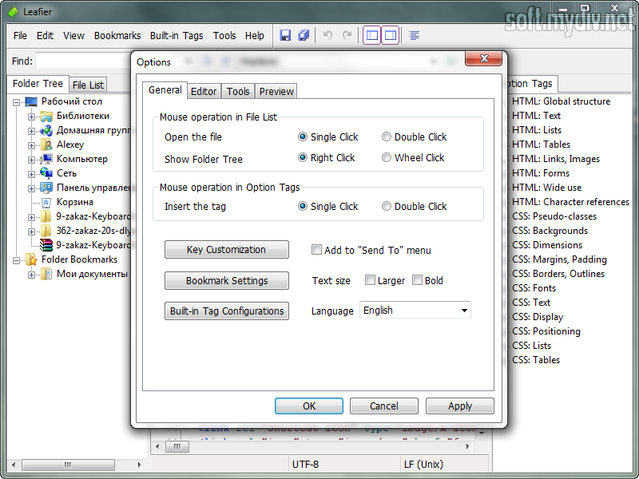
Task: Switch to the Editor tab
Action: click(204, 92)
